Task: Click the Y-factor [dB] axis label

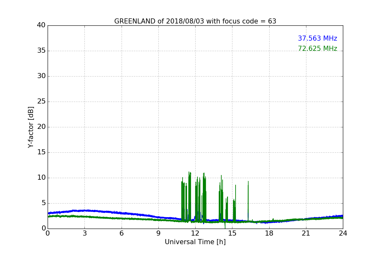Action: 31,127
